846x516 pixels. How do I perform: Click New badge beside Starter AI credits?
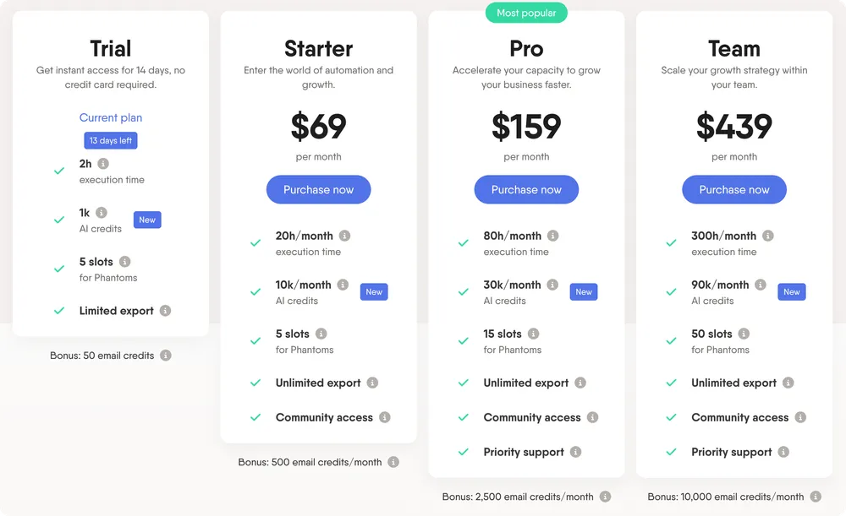pyautogui.click(x=374, y=292)
